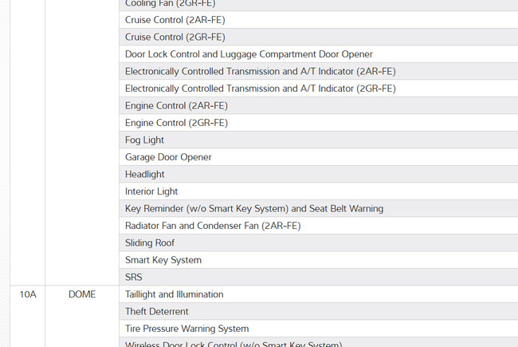Click the Garage Door Opener entry

tap(168, 157)
